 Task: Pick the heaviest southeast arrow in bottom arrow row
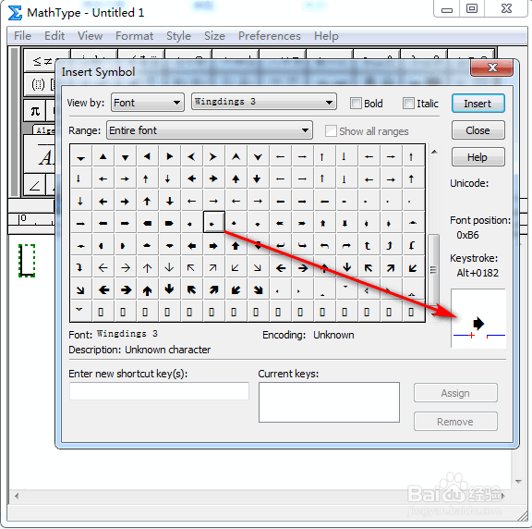(x=259, y=290)
